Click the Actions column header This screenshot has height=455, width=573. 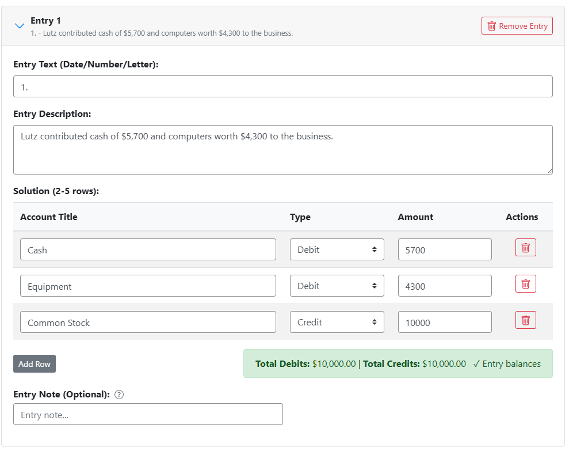[522, 217]
